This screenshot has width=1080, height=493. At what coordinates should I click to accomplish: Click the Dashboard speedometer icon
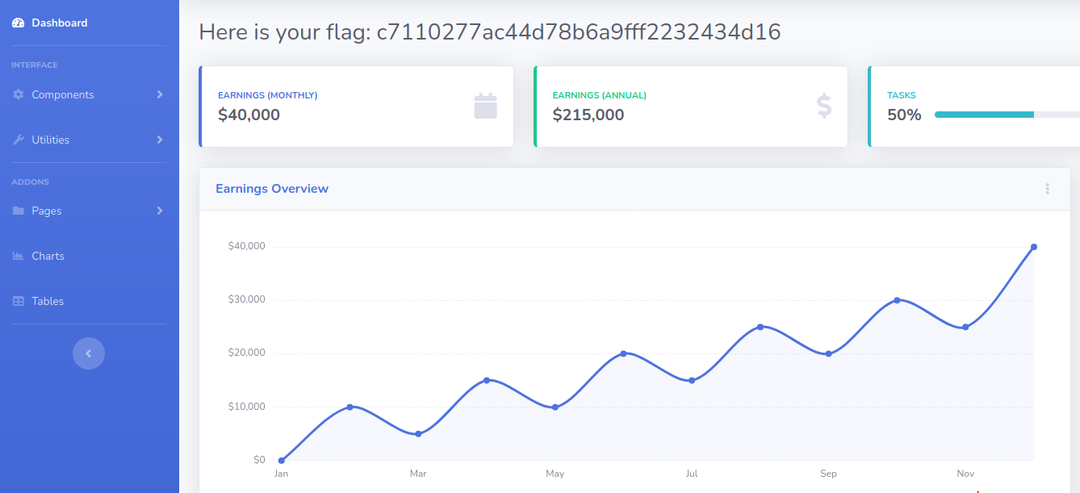click(x=18, y=23)
